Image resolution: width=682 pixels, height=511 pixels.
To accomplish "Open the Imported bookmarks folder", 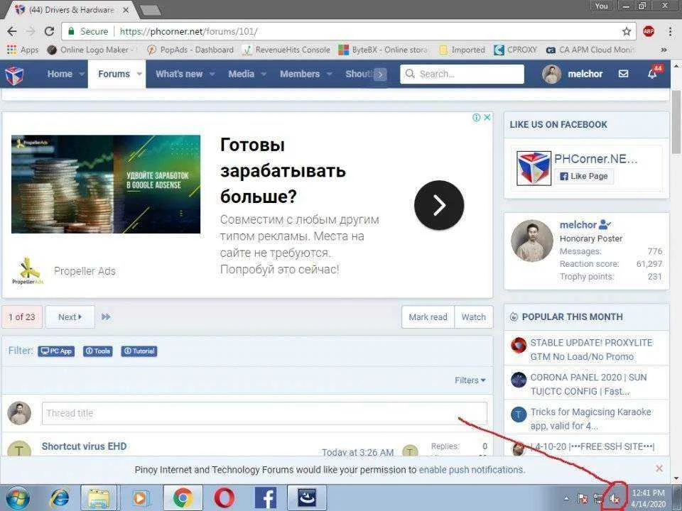I will 462,50.
